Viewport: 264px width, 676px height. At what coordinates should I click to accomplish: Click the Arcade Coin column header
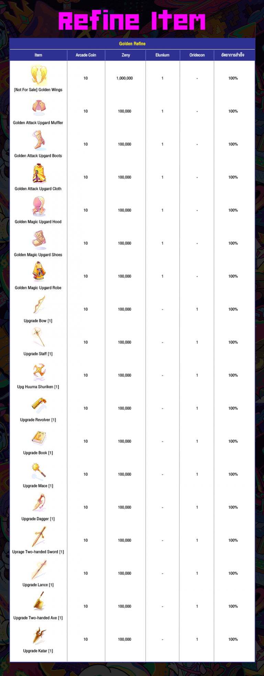tap(86, 55)
